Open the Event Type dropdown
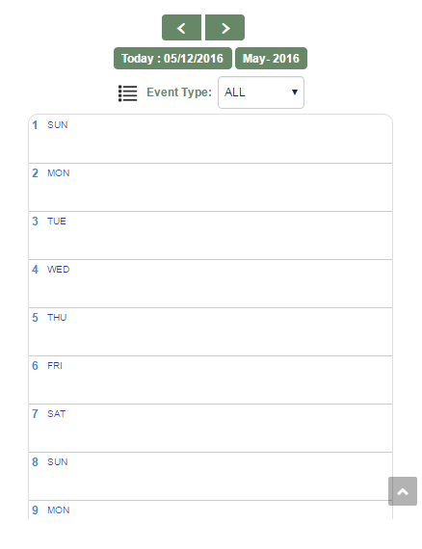Image resolution: width=422 pixels, height=549 pixels. click(x=261, y=92)
